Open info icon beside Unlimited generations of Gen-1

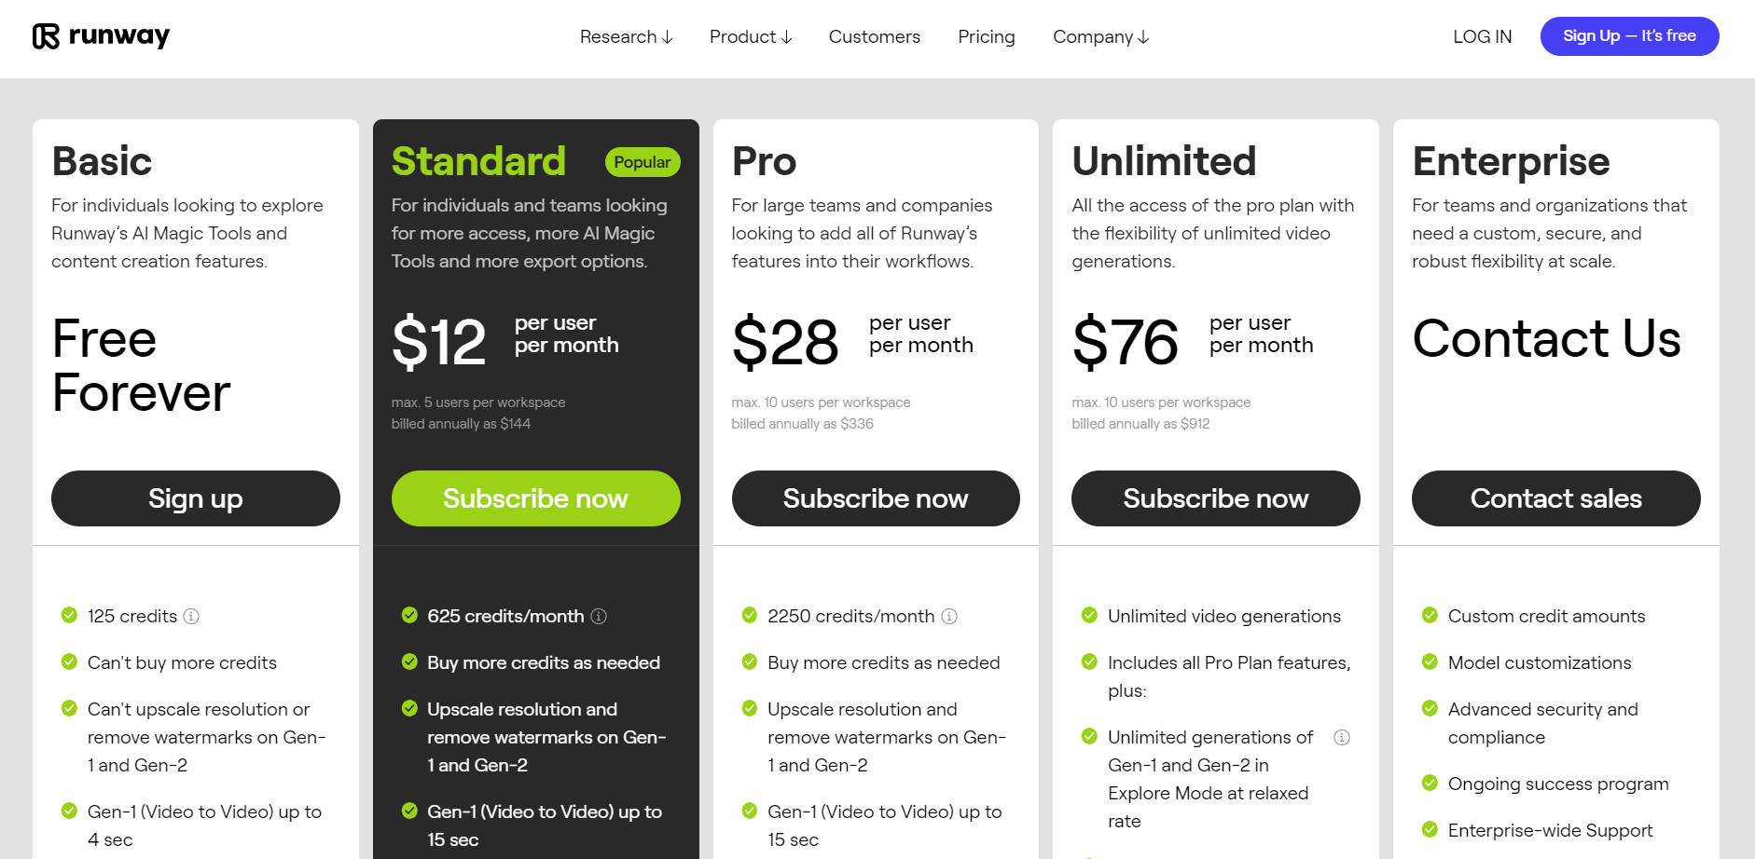tap(1342, 737)
